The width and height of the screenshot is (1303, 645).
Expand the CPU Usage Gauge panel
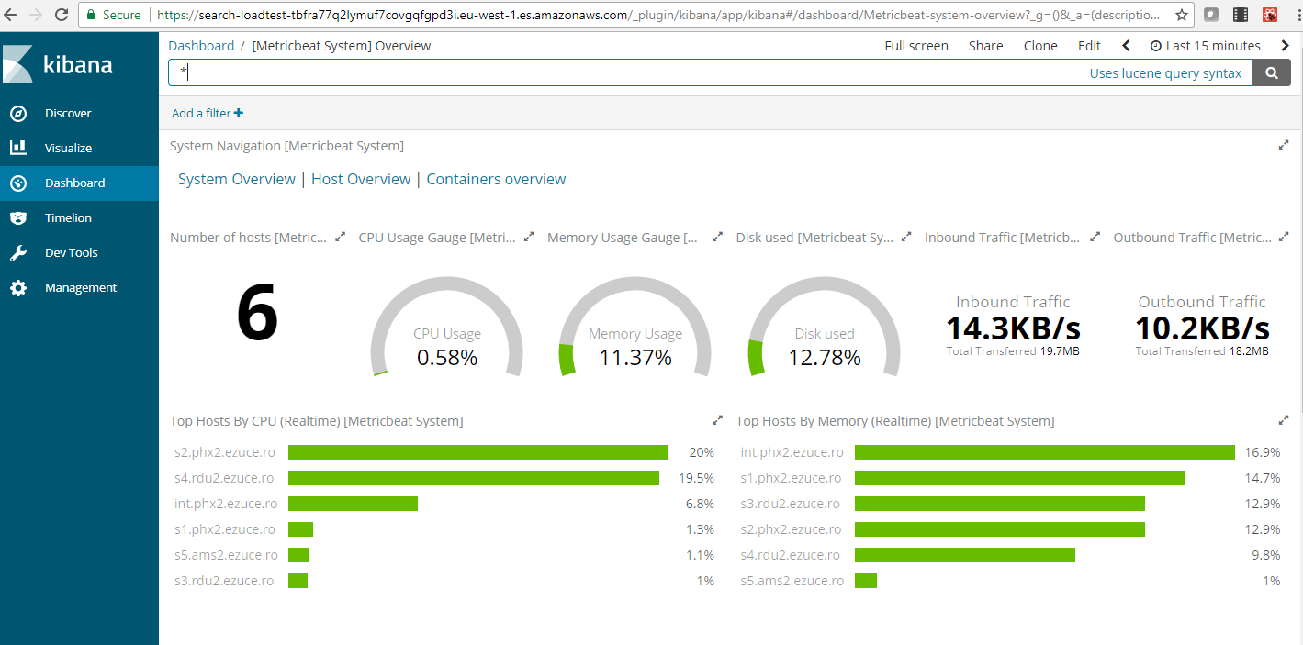pyautogui.click(x=529, y=237)
